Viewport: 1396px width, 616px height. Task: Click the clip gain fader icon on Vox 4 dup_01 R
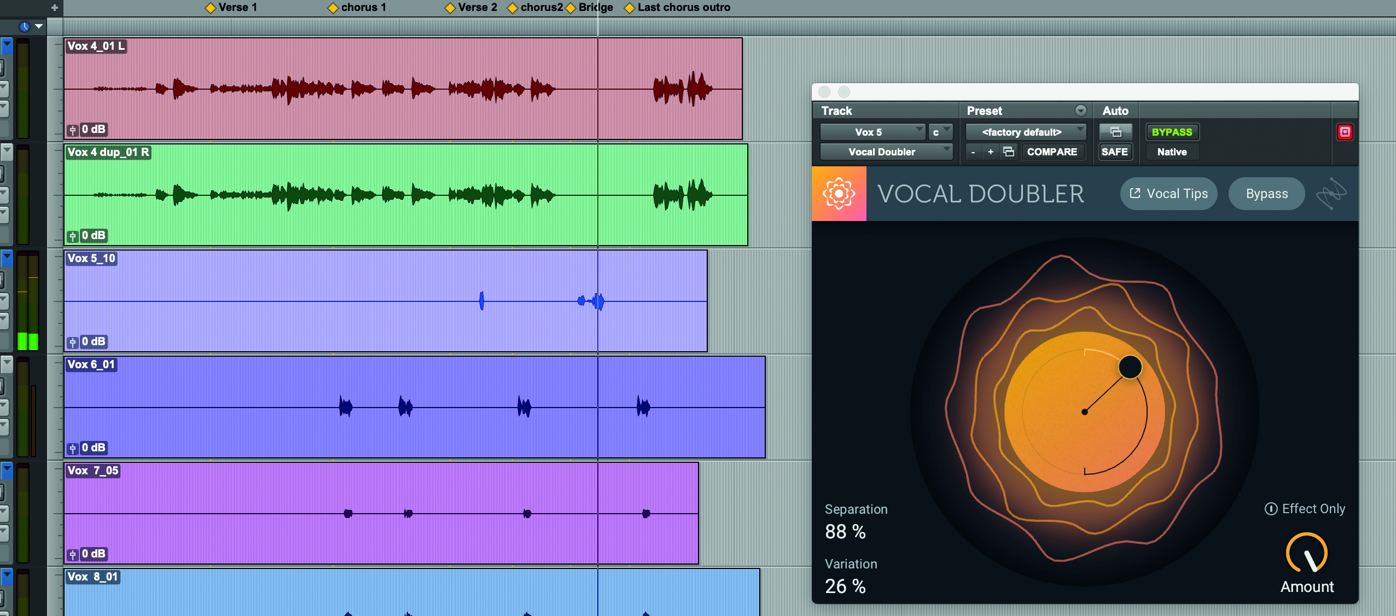(73, 236)
